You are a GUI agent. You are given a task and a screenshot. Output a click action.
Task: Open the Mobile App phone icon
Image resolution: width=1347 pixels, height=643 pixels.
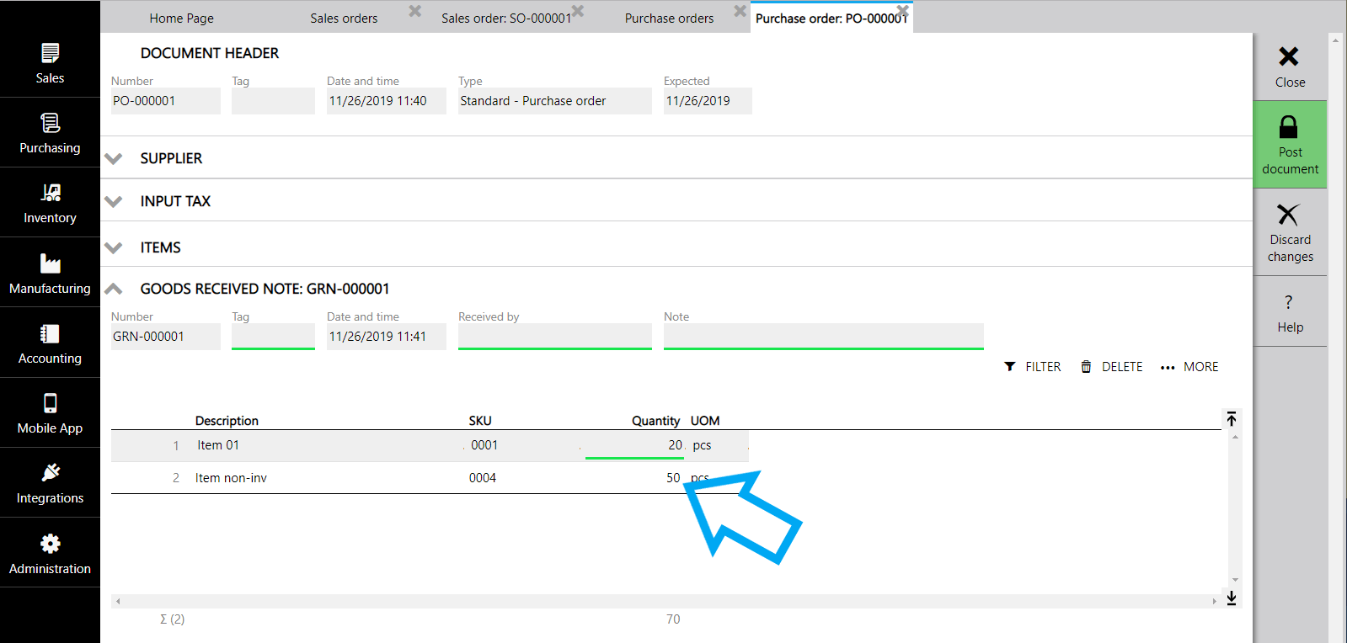[x=50, y=404]
